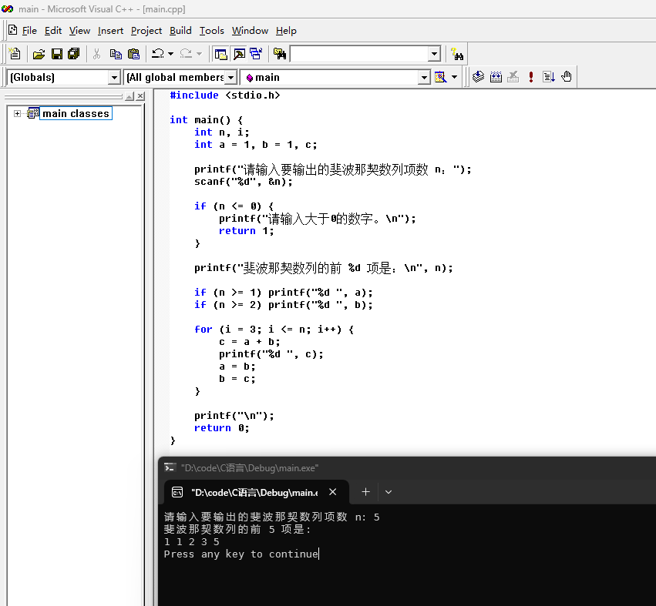
Task: Toggle the Workspace window icon
Action: point(220,54)
